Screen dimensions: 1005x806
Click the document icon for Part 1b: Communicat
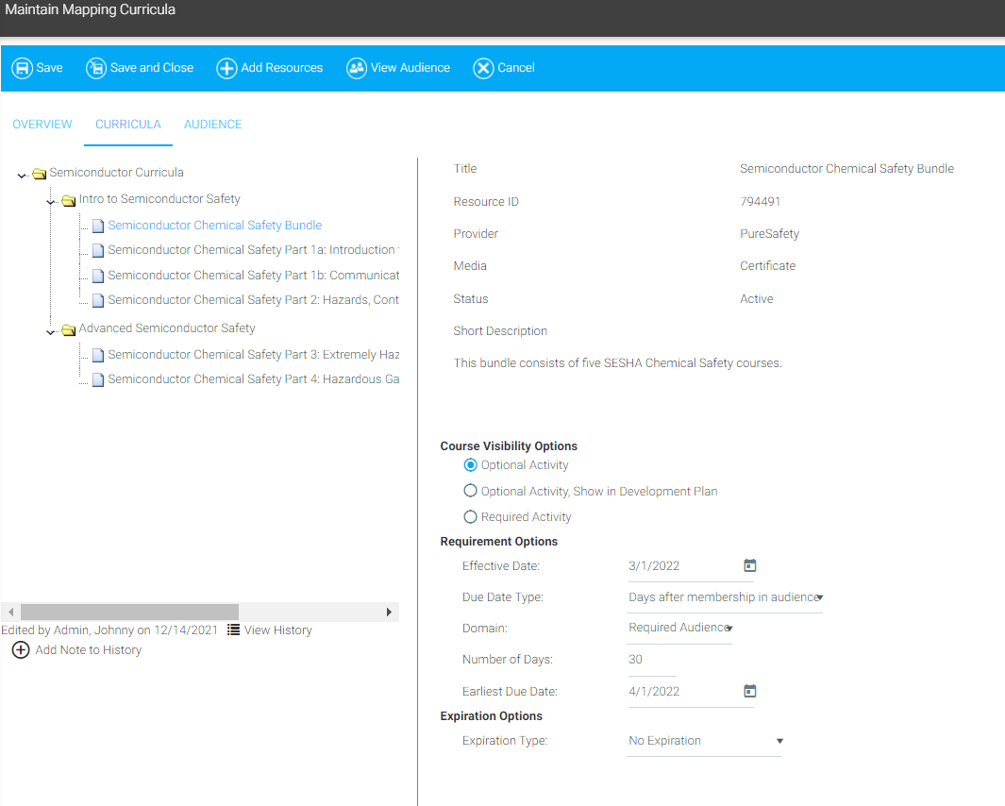[98, 276]
